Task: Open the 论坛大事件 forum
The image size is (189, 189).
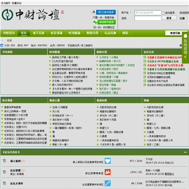Action: (17, 183)
